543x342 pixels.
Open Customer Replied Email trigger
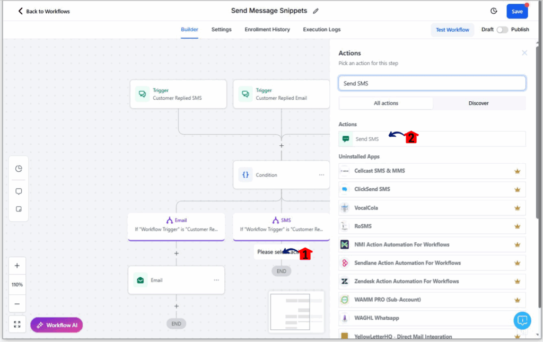coord(281,94)
